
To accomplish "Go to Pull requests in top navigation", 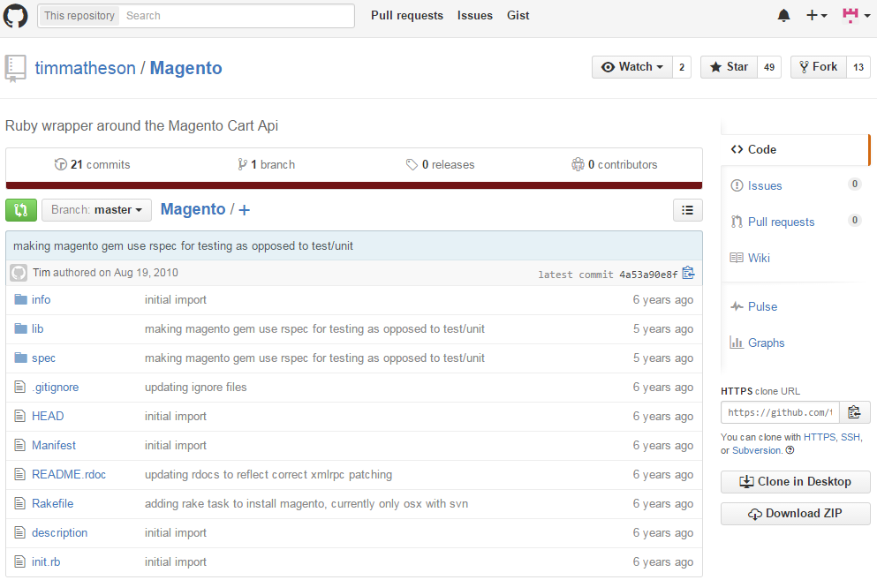I will 406,16.
